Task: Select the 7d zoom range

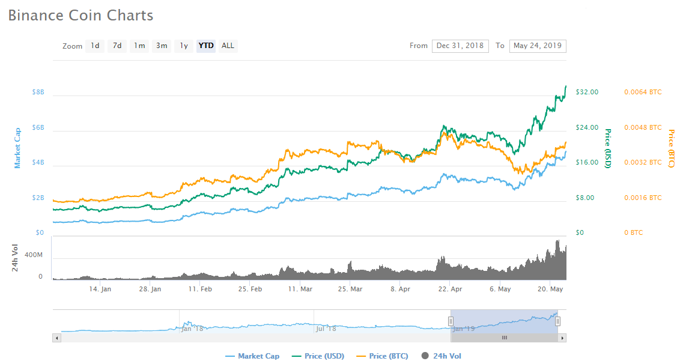Action: click(117, 46)
